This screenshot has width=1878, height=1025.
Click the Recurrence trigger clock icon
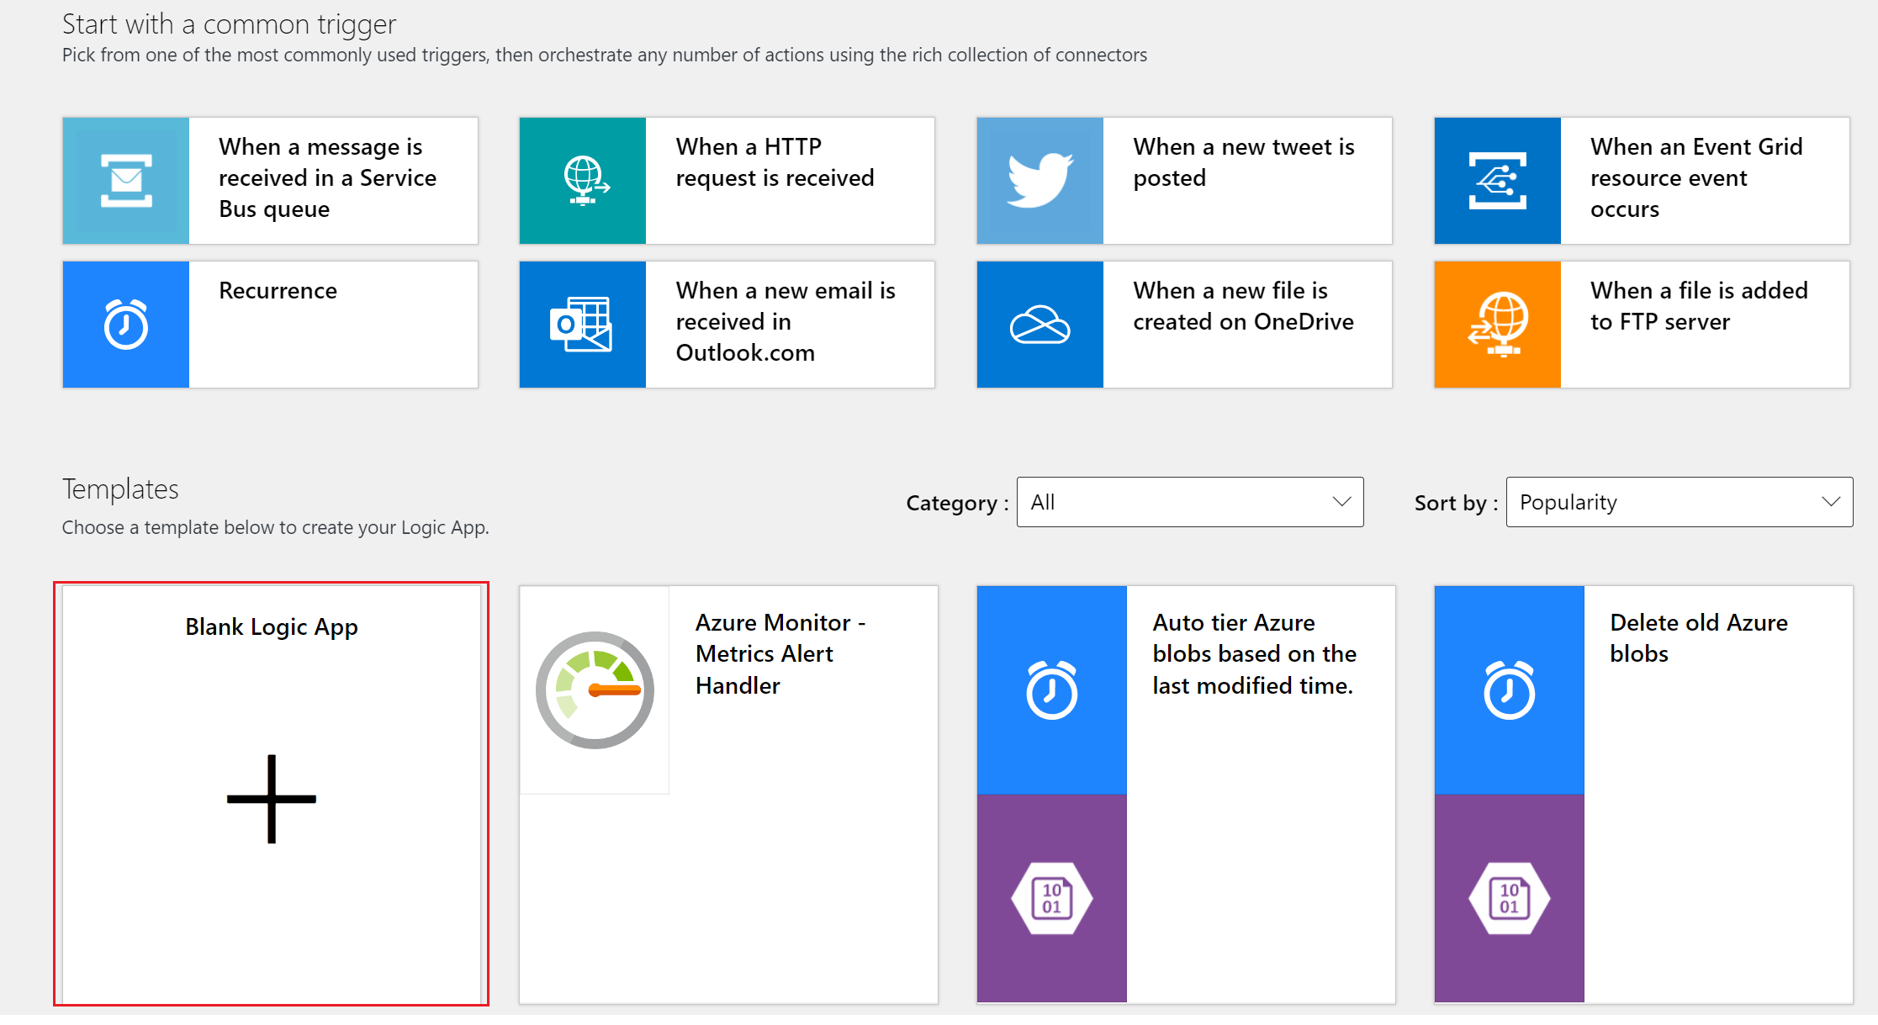coord(123,325)
